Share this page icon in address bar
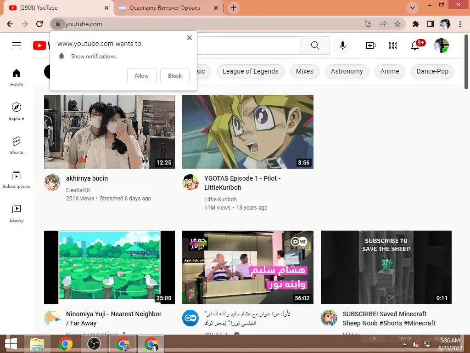Viewport: 470px width, 353px height. coord(383,24)
